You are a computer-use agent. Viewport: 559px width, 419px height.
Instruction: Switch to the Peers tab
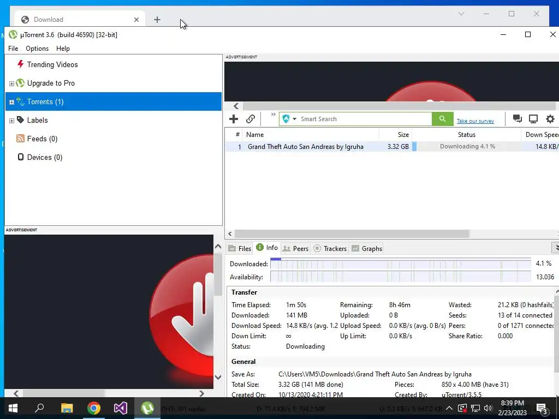[x=295, y=248]
